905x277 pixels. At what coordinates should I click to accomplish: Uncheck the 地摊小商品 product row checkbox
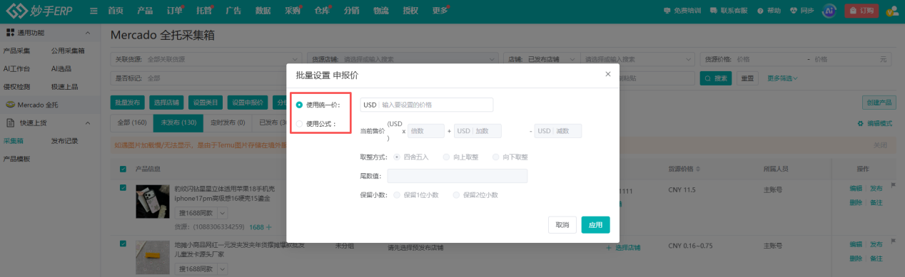click(x=123, y=244)
